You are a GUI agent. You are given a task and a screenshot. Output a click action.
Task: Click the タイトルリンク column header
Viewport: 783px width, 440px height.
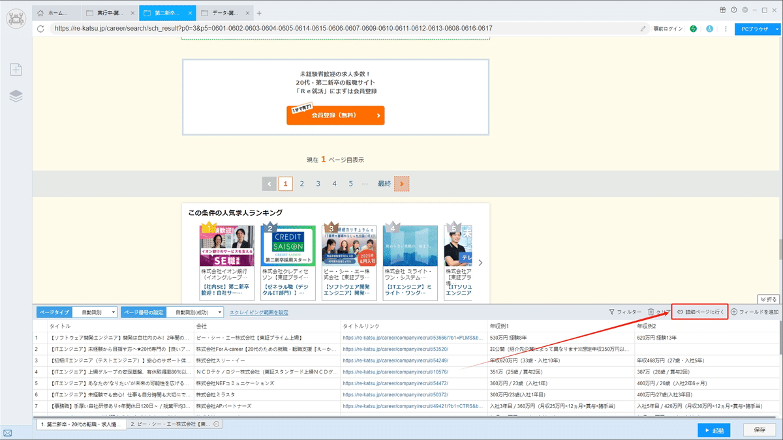[413, 325]
